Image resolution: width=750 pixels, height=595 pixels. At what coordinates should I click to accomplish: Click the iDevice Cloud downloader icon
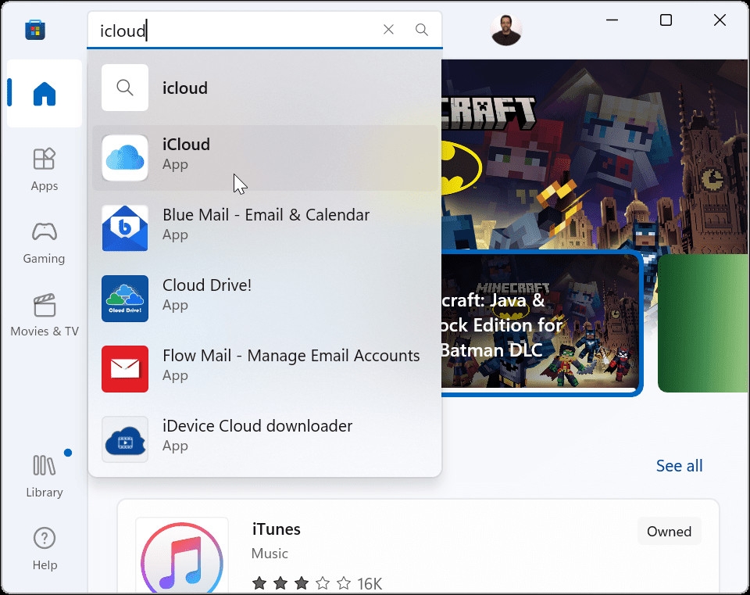click(124, 439)
